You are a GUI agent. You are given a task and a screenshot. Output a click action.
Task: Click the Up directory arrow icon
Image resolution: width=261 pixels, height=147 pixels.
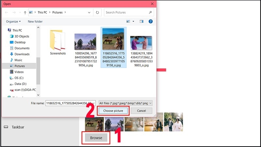(x=25, y=12)
